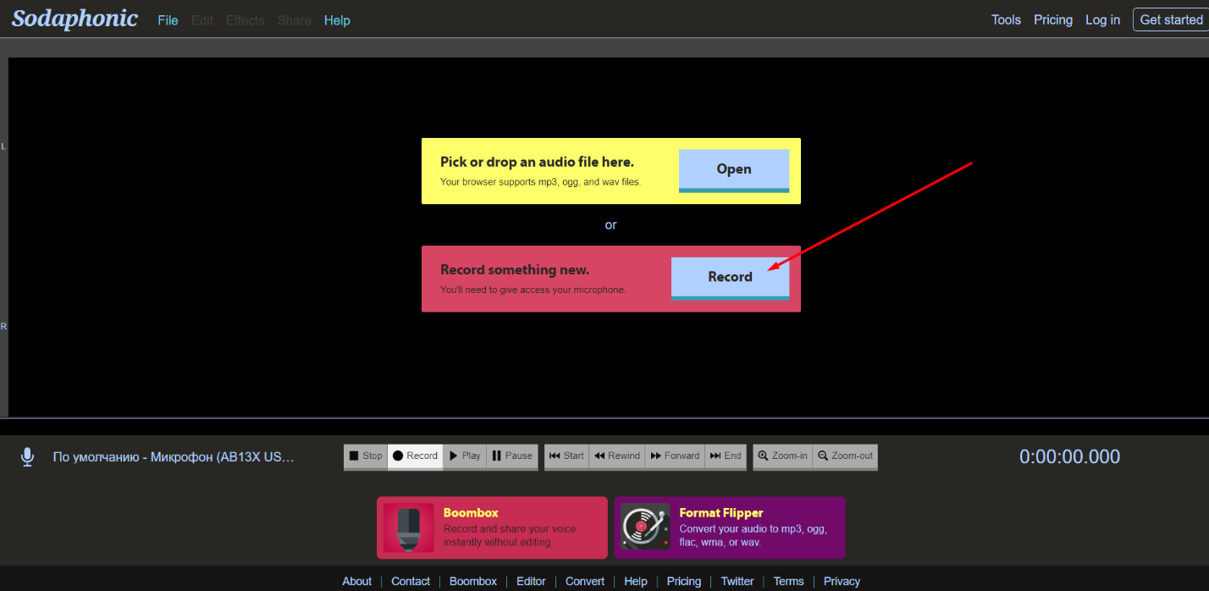Click the Pause transport button
1209x591 pixels.
pos(512,456)
